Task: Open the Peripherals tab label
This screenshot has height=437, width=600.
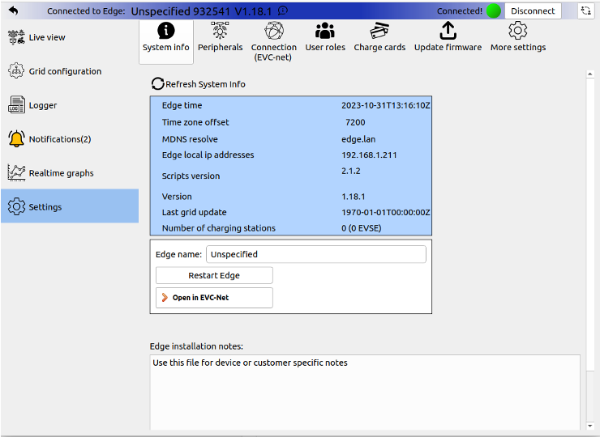Action: pos(220,48)
